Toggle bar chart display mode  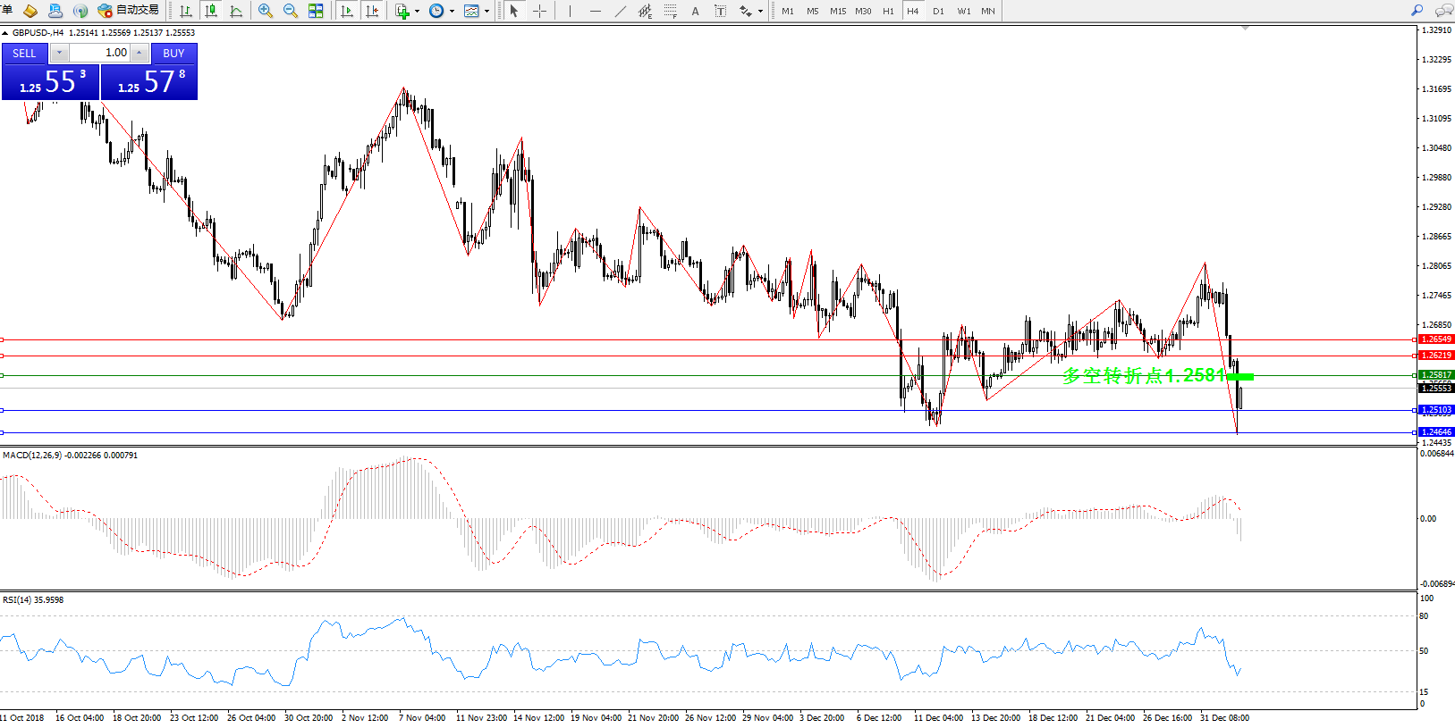[186, 11]
